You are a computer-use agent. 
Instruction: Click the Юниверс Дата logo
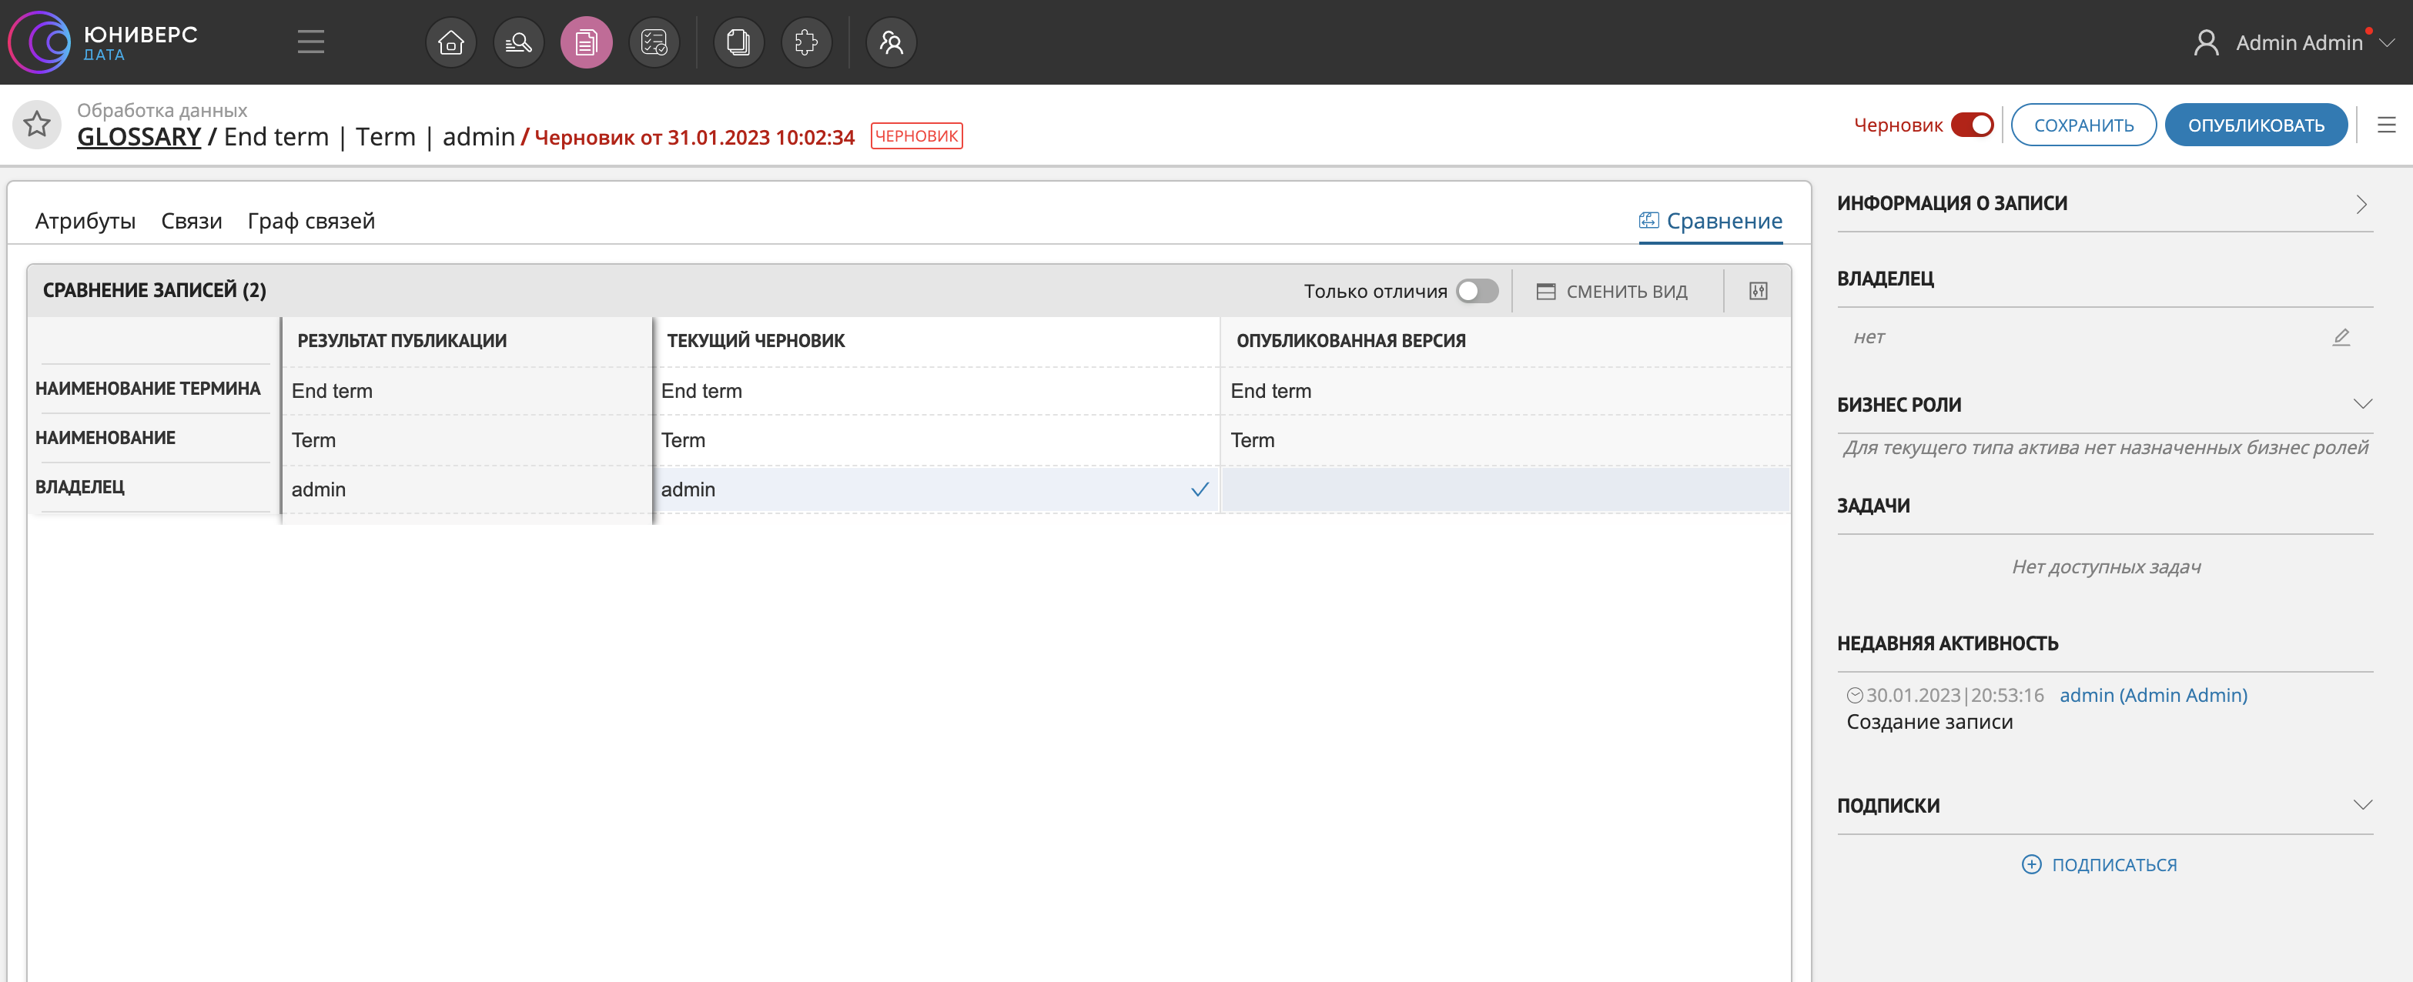(x=103, y=42)
